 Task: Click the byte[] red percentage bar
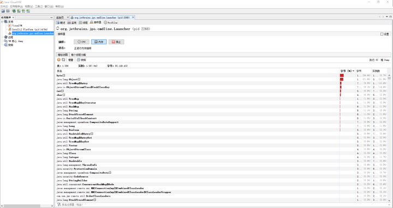342,75
